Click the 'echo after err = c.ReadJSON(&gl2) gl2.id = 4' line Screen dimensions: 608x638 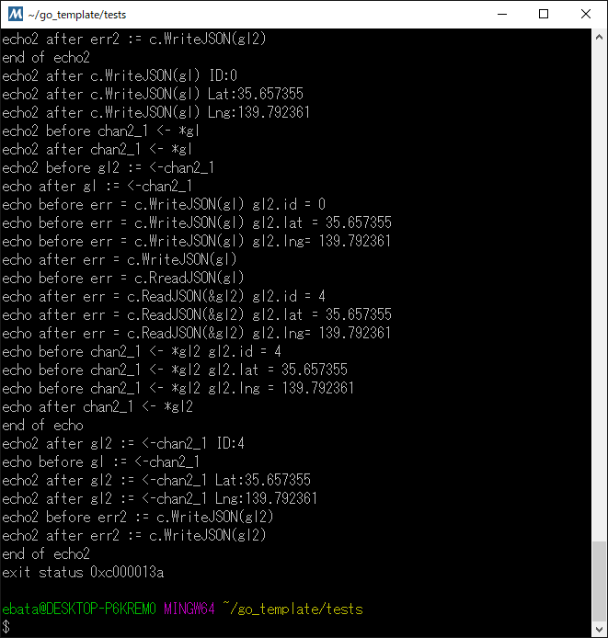[x=164, y=296]
